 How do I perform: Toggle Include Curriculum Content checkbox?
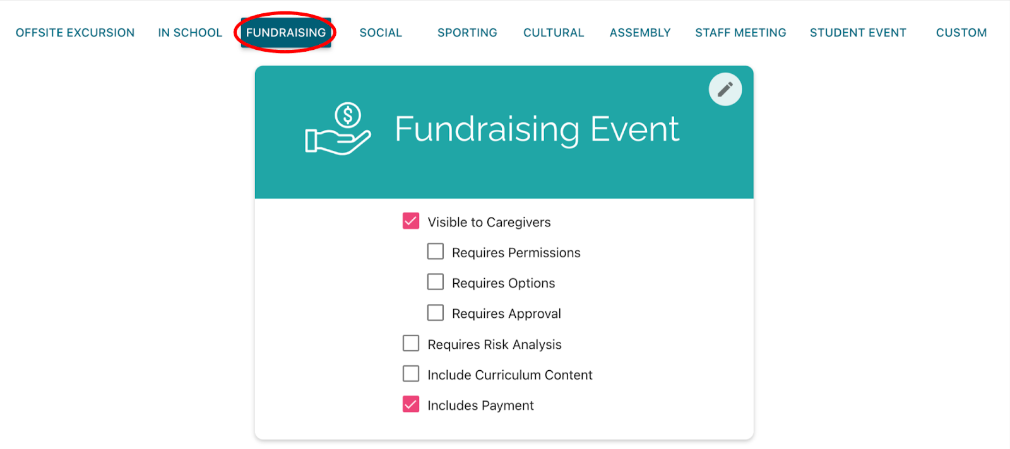point(411,374)
